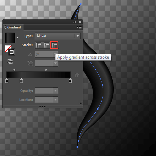Click the Reverse Gradient icon
This screenshot has width=156, height=156.
10,61
